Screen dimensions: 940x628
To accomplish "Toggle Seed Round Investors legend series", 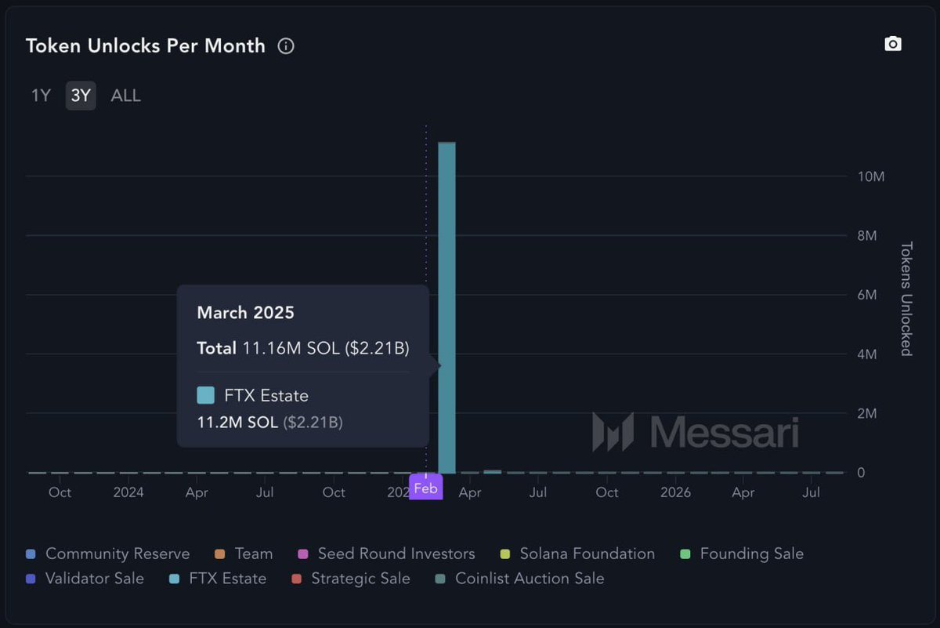I will click(386, 554).
